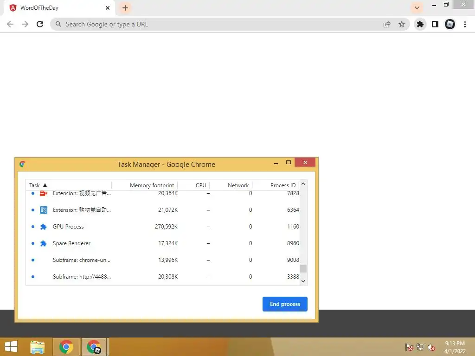Screen dimensions: 475x356
Task: Reload the current page
Action: click(40, 24)
